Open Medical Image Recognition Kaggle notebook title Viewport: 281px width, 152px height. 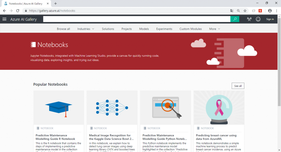(x=111, y=137)
